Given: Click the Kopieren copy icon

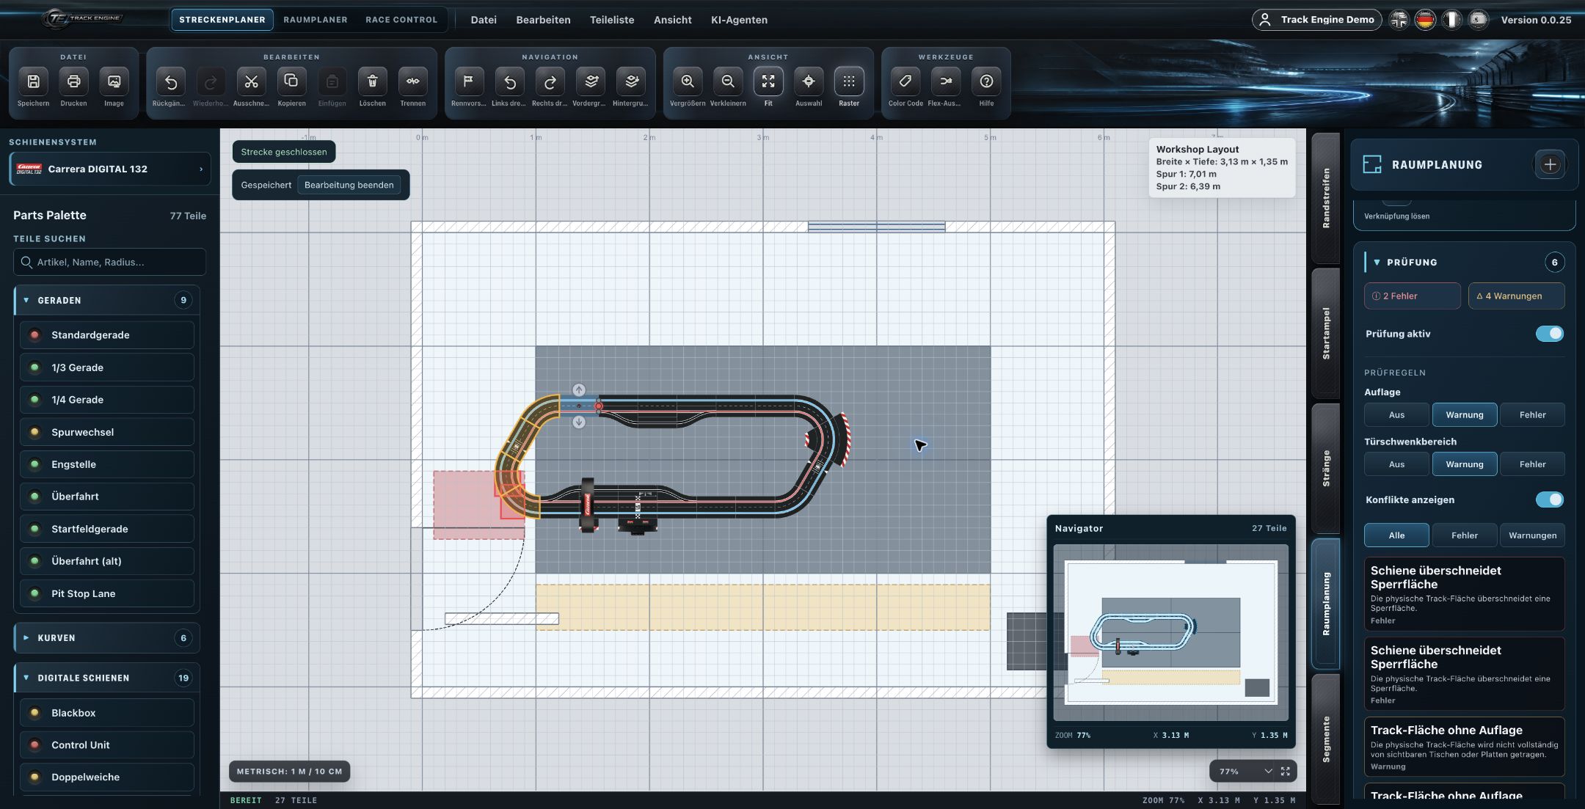Looking at the screenshot, I should [291, 81].
